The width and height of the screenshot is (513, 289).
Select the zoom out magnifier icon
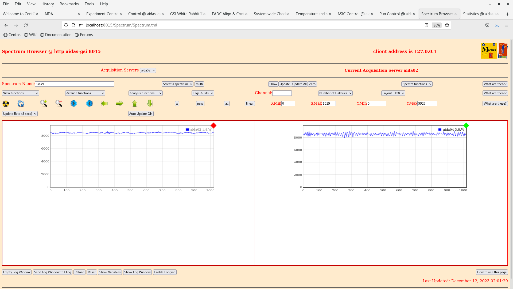[x=59, y=104]
